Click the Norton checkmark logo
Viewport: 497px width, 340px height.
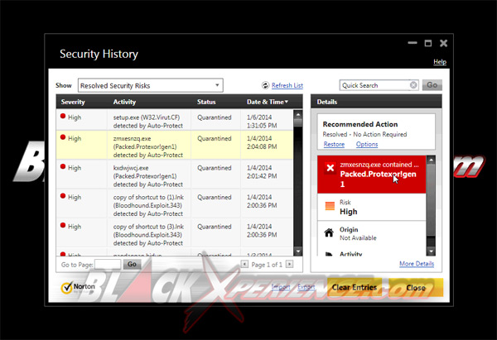pos(66,287)
